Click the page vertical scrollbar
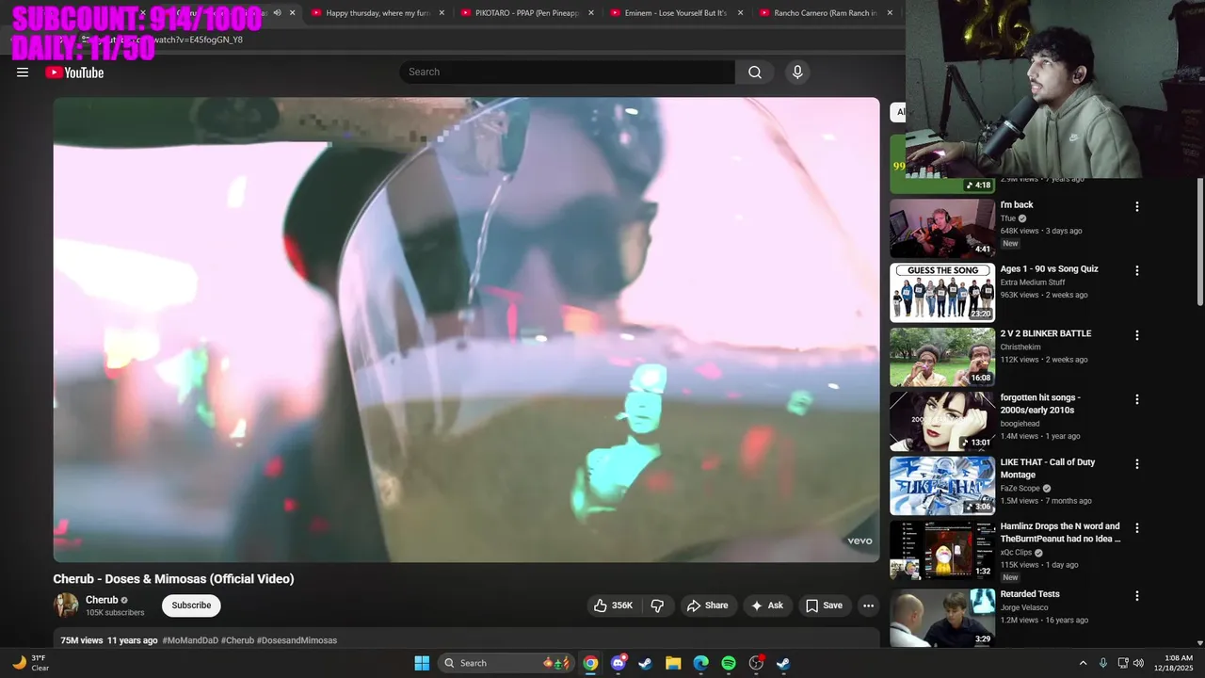The height and width of the screenshot is (678, 1205). tap(1199, 243)
